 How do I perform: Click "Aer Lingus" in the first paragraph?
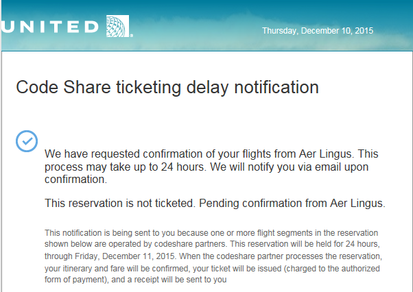pos(325,154)
